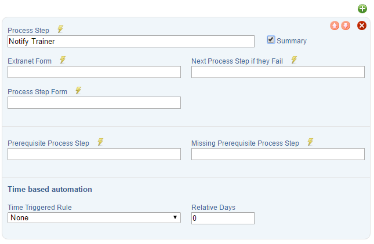Viewport: 374px width, 244px height.
Task: Click lightning icon beside Extranet Form
Action: click(63, 60)
